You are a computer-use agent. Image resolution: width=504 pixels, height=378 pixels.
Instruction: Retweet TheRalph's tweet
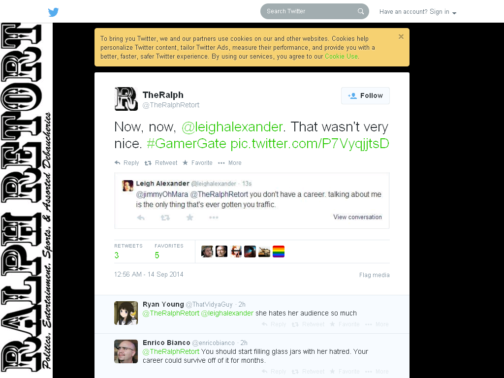click(x=161, y=163)
